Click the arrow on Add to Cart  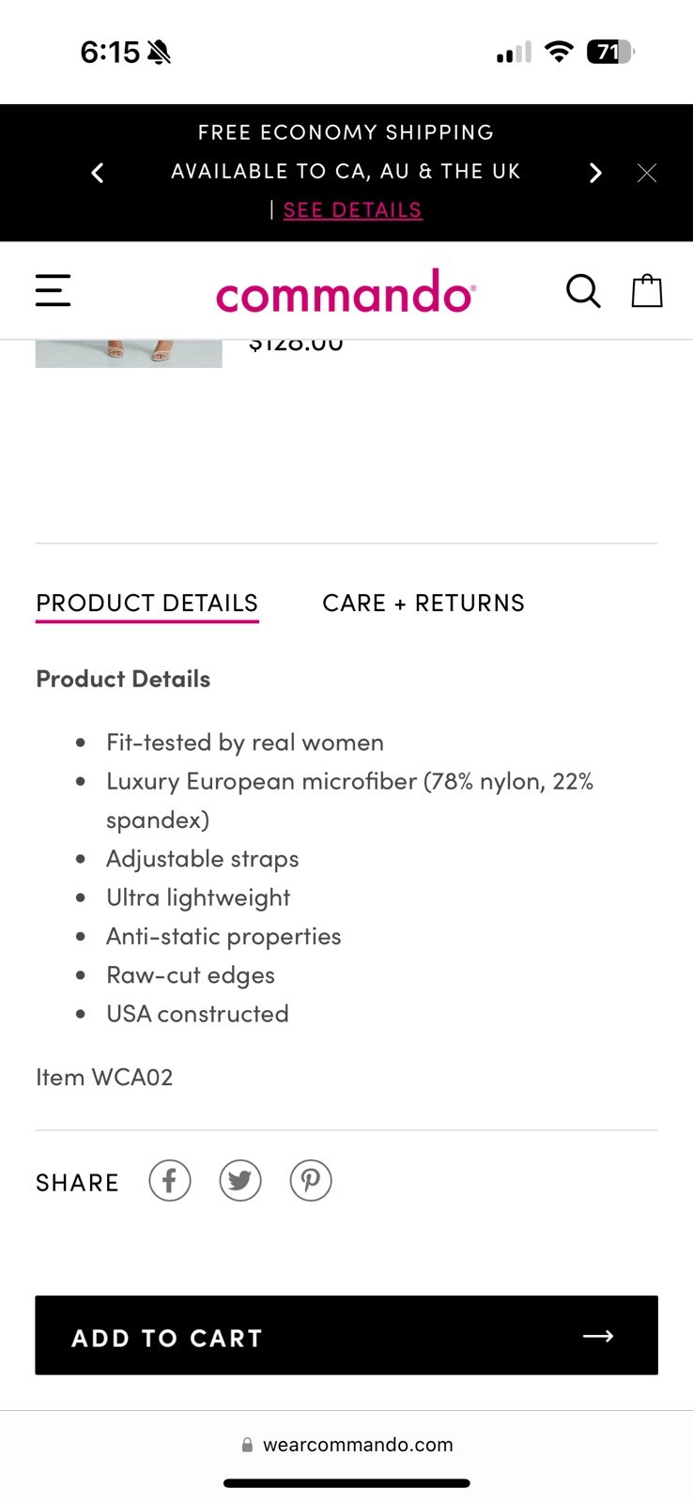(x=598, y=1336)
